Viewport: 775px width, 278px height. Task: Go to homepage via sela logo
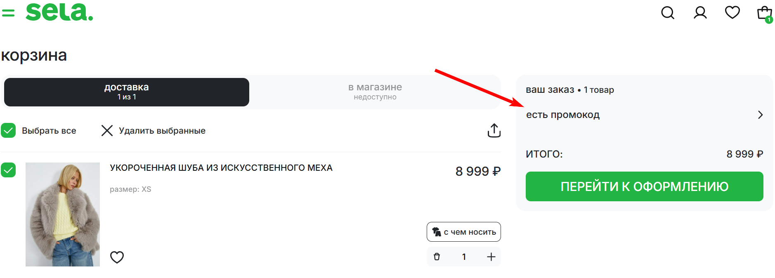pyautogui.click(x=59, y=12)
